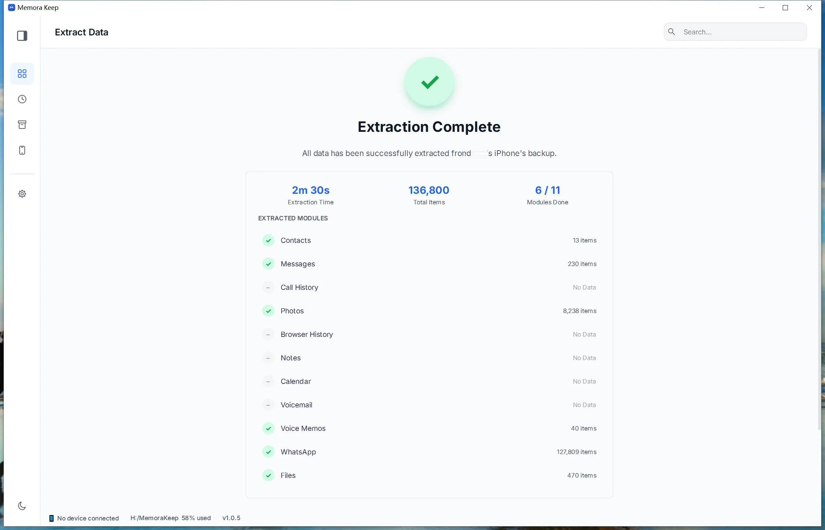Screen dimensions: 825x530
Task: Open the archive box icon
Action: pyautogui.click(x=22, y=125)
